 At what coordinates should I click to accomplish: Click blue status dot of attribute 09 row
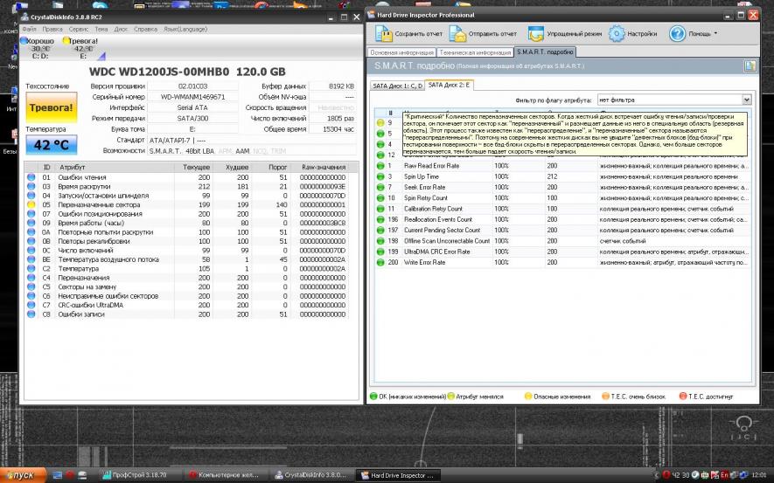(x=31, y=223)
